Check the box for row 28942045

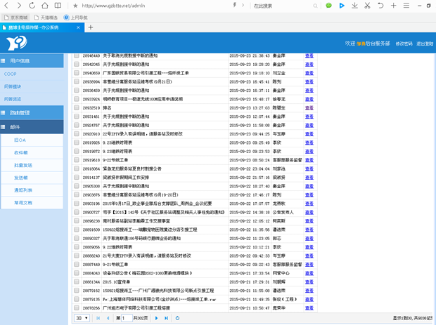(77, 65)
